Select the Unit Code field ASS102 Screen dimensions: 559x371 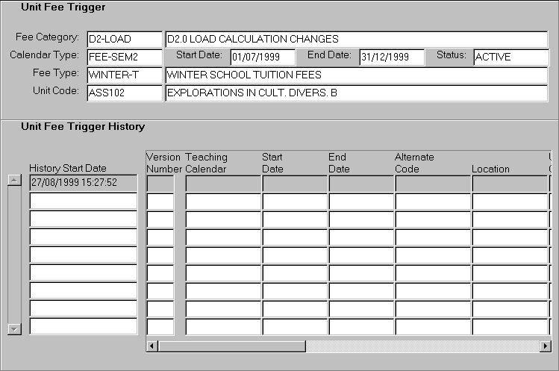point(124,93)
